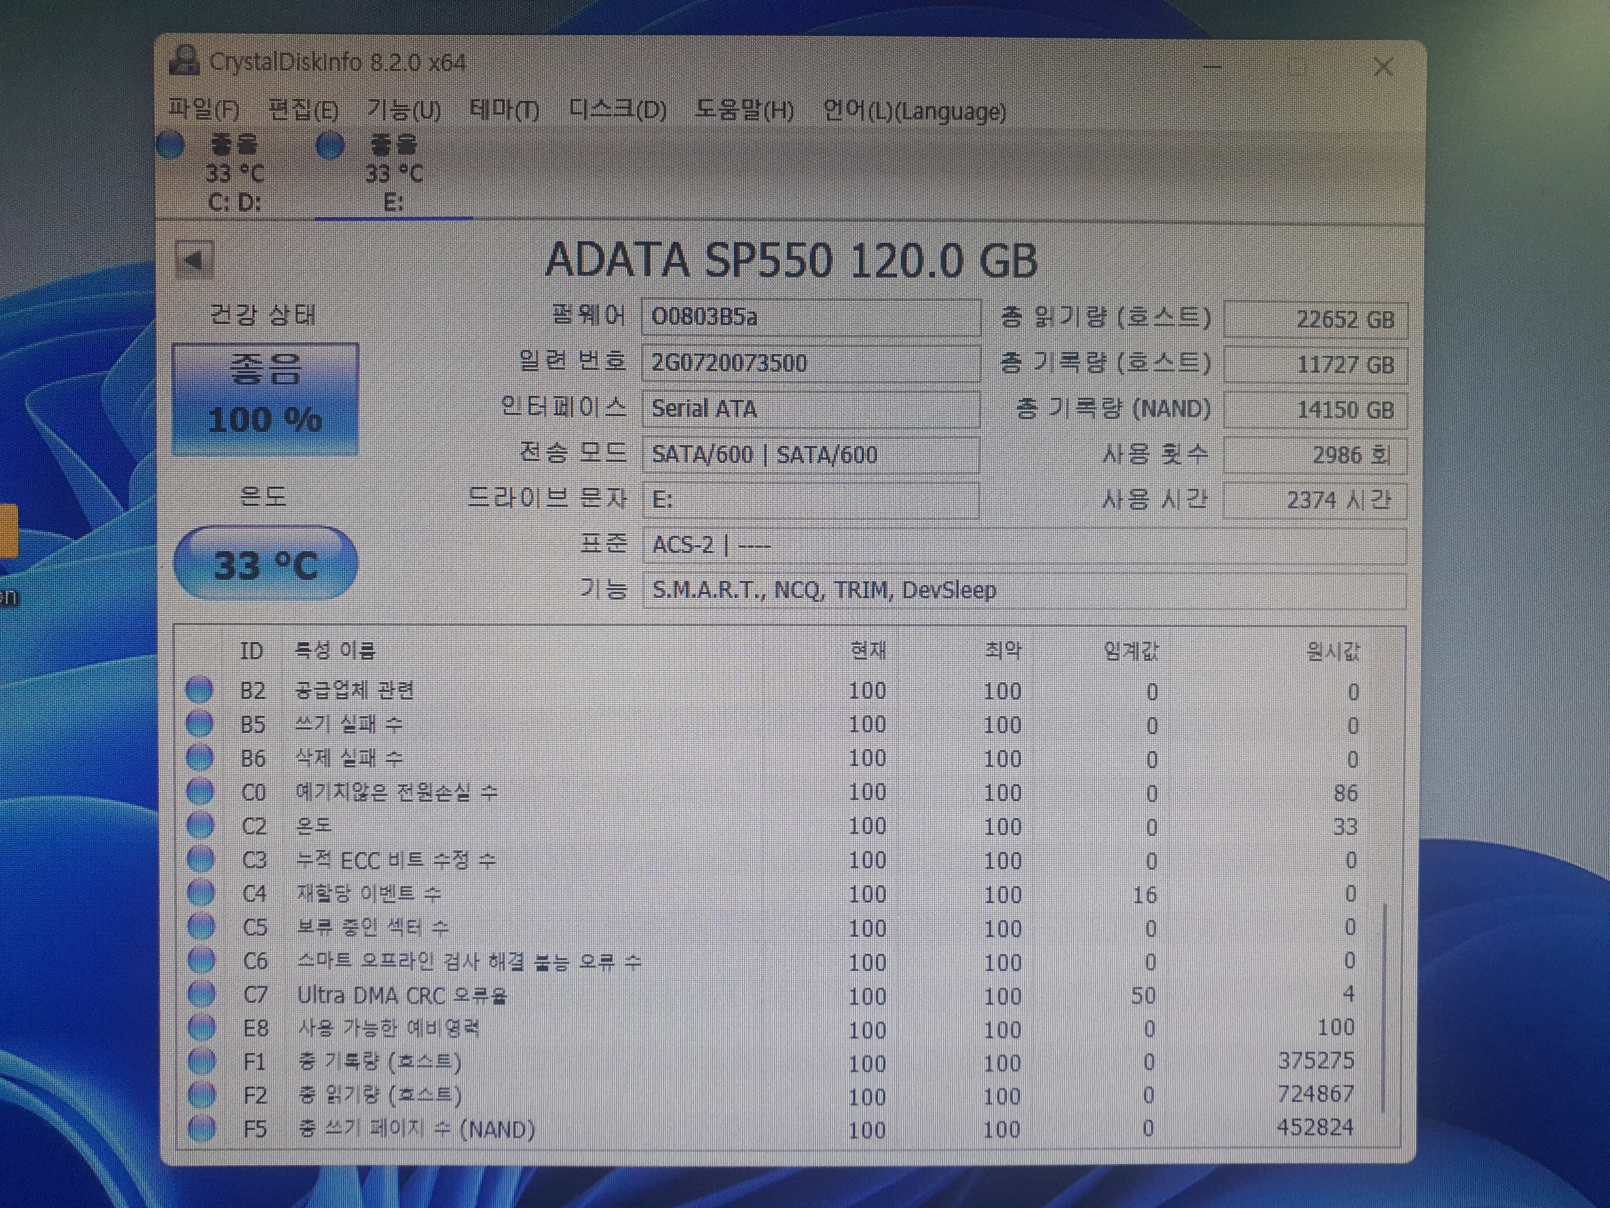The height and width of the screenshot is (1208, 1610).
Task: Click the standard field ACS-2
Action: click(1024, 544)
